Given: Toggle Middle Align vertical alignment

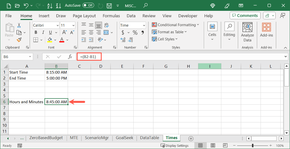Looking at the screenshot, I should click(91, 25).
